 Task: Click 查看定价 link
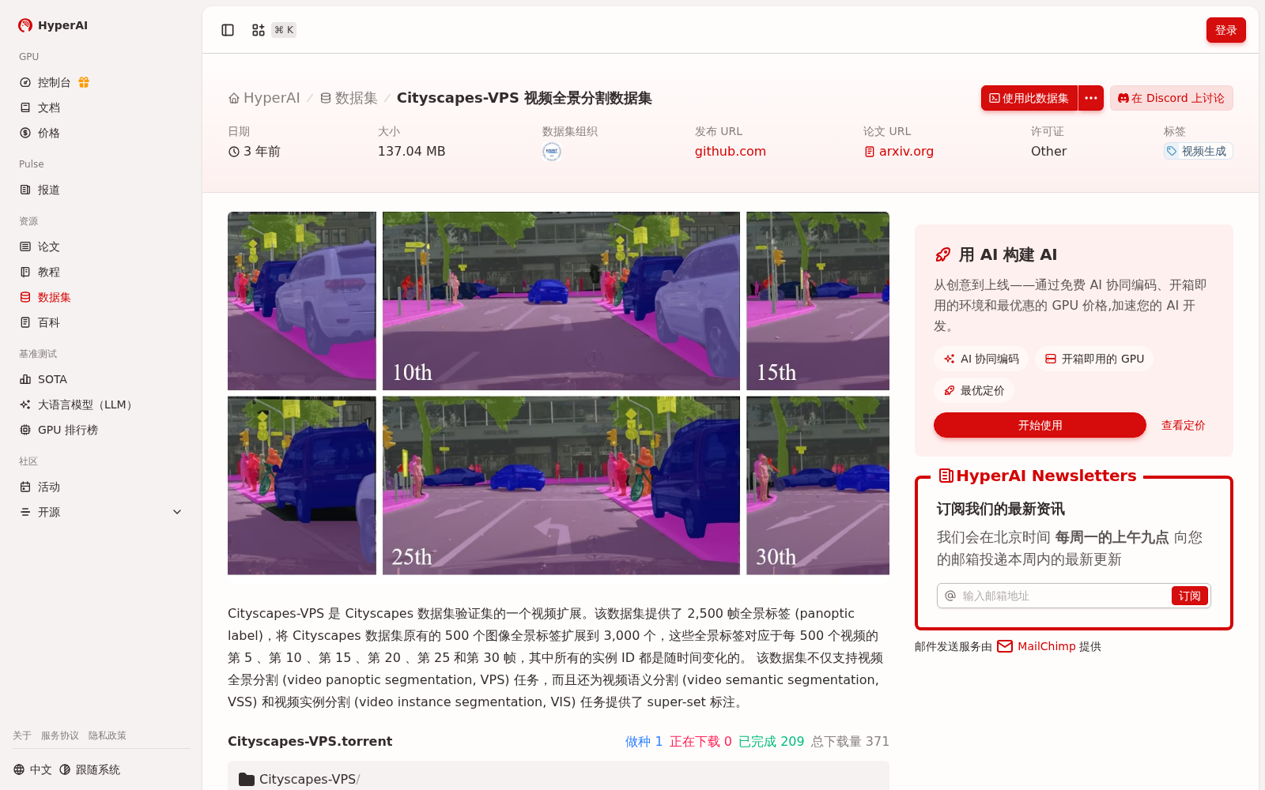pyautogui.click(x=1183, y=425)
